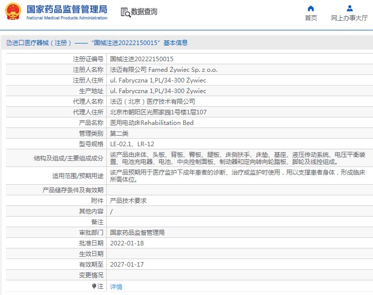Click registrant name Famed Żywiec Sp. z o.o.
This screenshot has width=373, height=295.
pyautogui.click(x=163, y=70)
